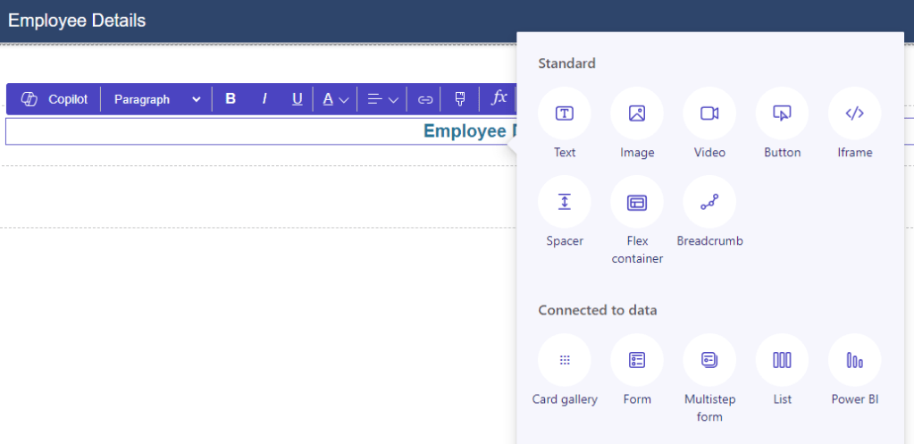
Task: Open the Paragraph style dropdown
Action: 157,99
